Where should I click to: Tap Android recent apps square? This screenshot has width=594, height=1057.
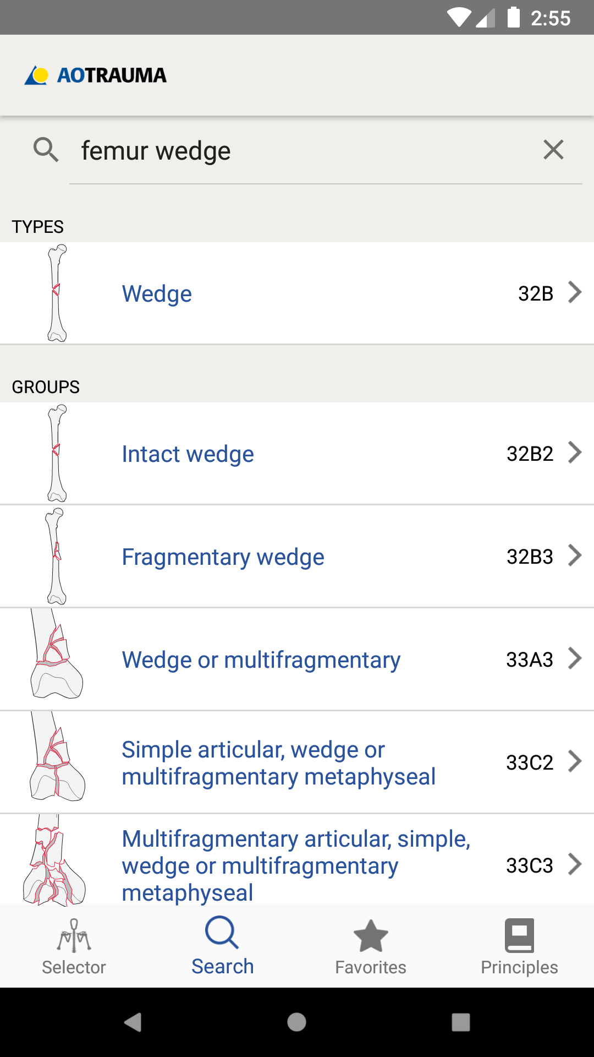click(x=461, y=1022)
